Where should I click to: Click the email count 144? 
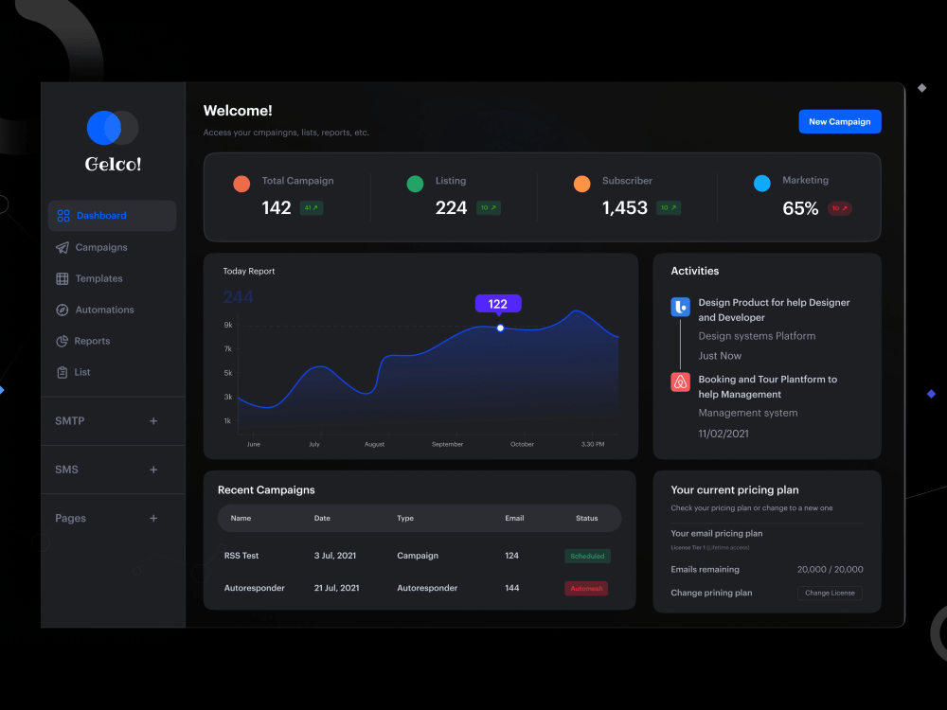[511, 588]
